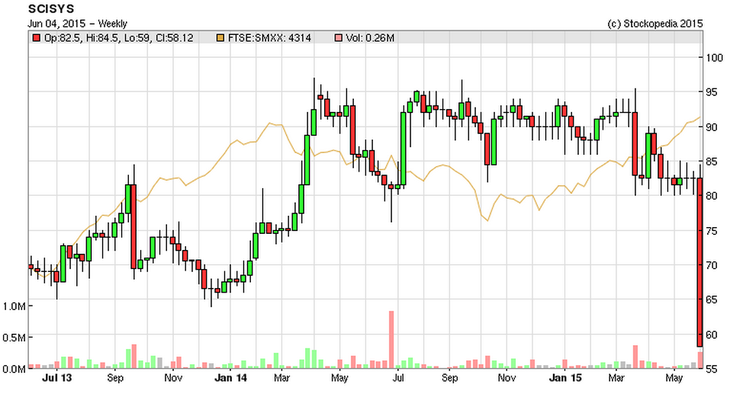This screenshot has width=730, height=397.
Task: Click the 'May' label before Jul 2014
Action: point(339,378)
